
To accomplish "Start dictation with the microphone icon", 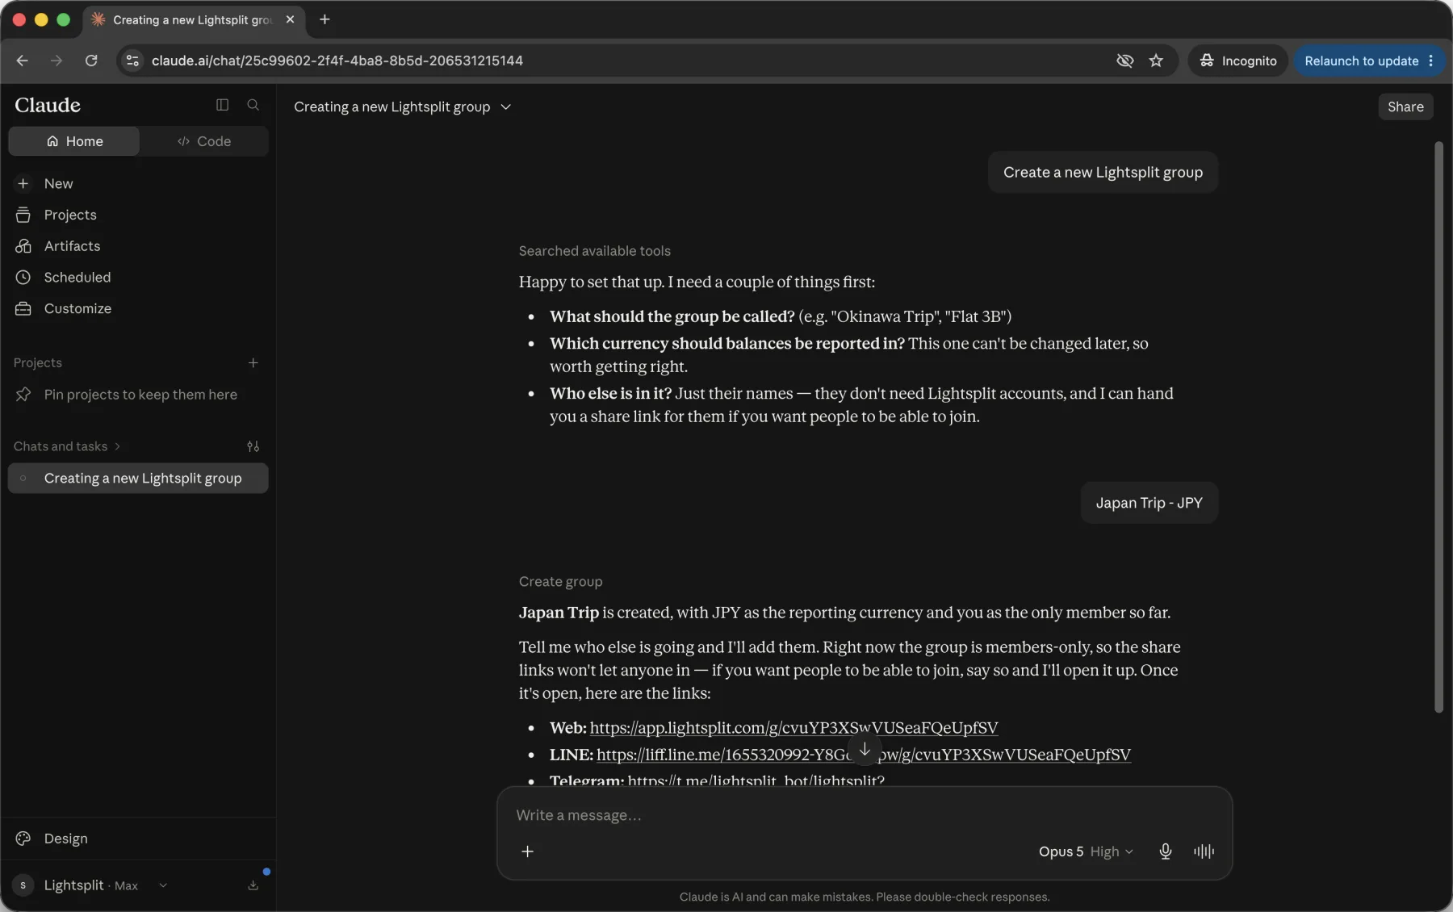I will pos(1165,851).
